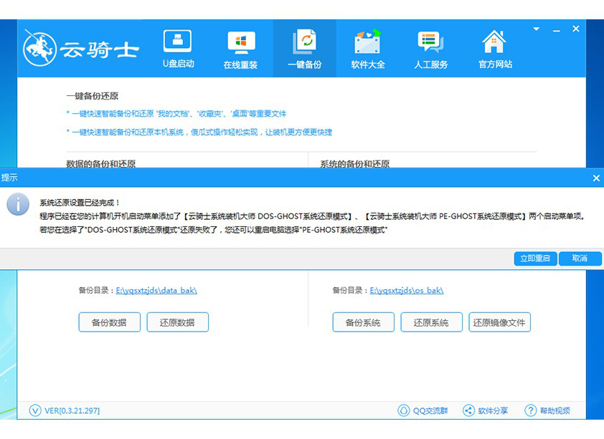Open the 软件大全 software store
The height and width of the screenshot is (439, 604).
coord(368,49)
